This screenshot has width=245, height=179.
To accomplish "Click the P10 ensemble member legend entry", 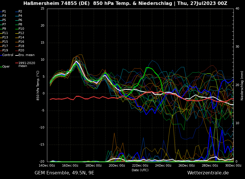I will click(21, 29).
